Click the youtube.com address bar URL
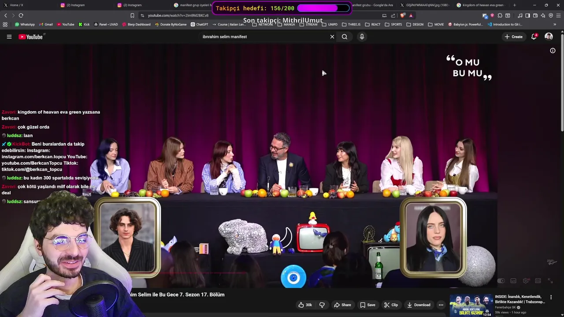 (178, 15)
